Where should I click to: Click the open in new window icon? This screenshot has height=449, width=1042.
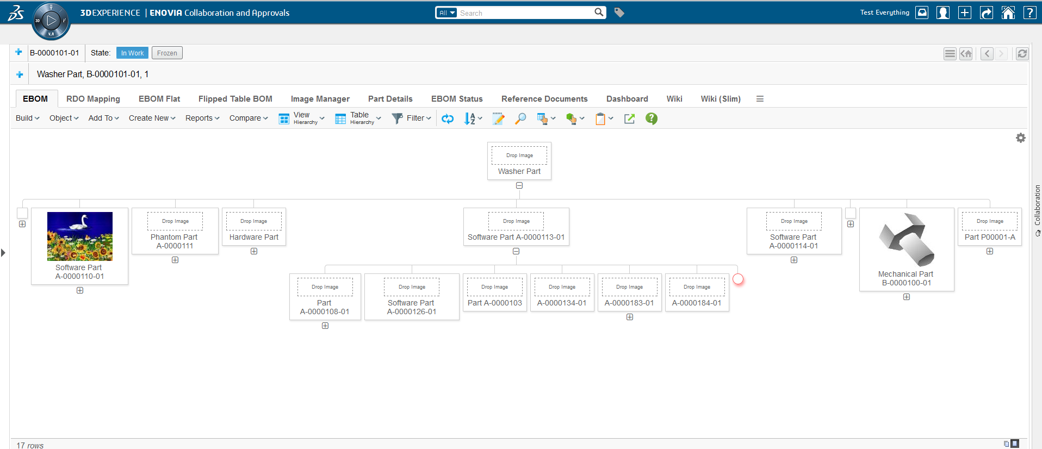coord(629,119)
